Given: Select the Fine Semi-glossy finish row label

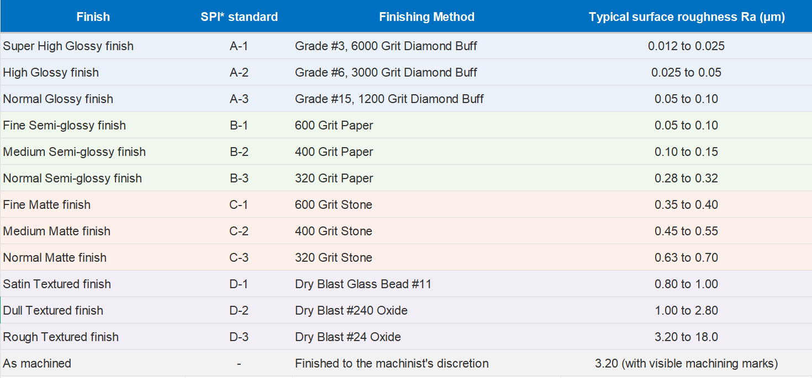Looking at the screenshot, I should pyautogui.click(x=65, y=126).
